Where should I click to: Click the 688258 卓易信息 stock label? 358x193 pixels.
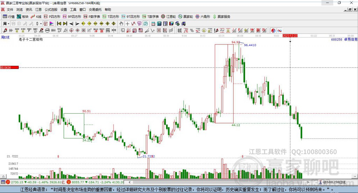(344, 39)
